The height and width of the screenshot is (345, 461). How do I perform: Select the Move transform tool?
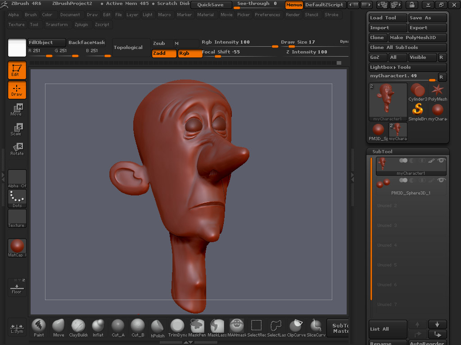17,110
